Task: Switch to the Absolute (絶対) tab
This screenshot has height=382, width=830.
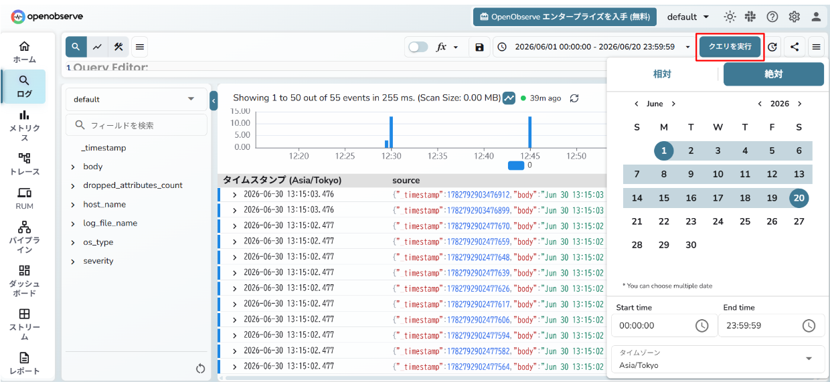Action: click(774, 74)
